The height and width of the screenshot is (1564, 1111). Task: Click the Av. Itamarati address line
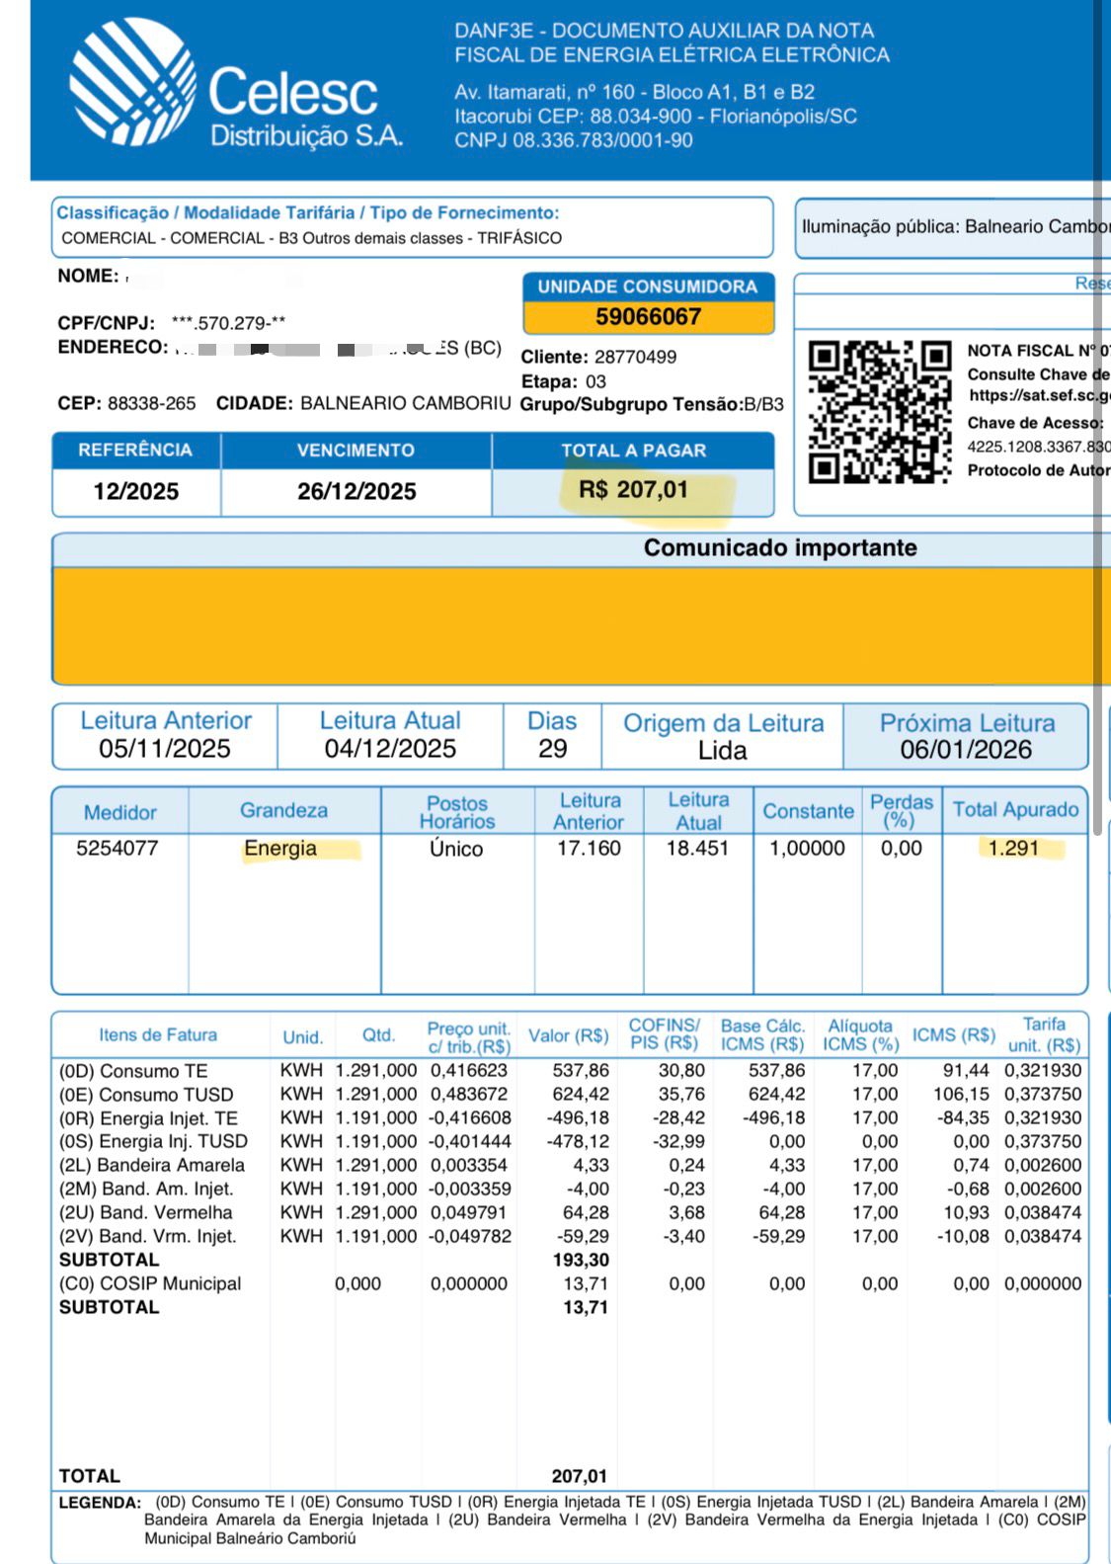[x=634, y=93]
